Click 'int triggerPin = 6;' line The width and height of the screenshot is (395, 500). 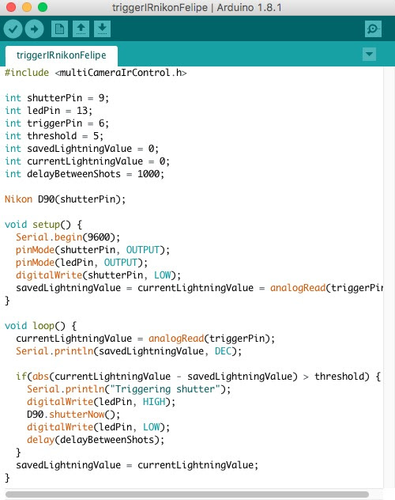coord(57,123)
